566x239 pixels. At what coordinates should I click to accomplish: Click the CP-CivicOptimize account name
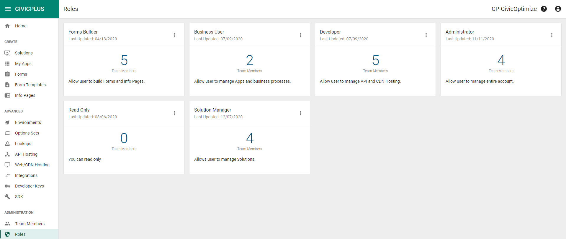coord(514,9)
